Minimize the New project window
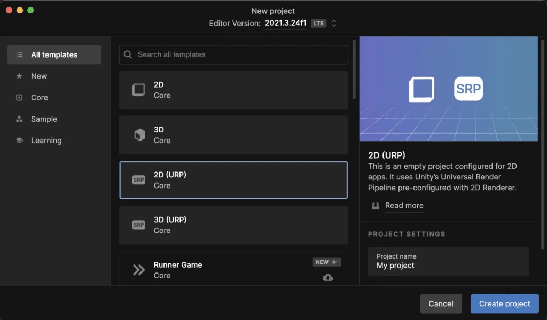 20,11
